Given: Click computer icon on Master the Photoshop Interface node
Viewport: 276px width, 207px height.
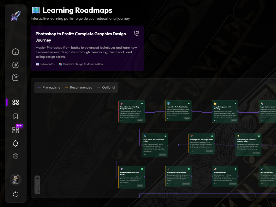Looking at the screenshot, I should click(x=168, y=104).
